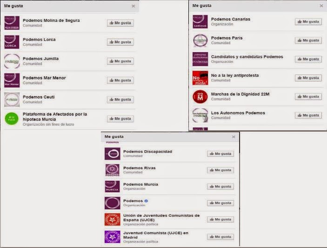Screen dimensions: 327x248
Task: Open purple Juventud Comunista Madrid logo
Action: click(113, 237)
